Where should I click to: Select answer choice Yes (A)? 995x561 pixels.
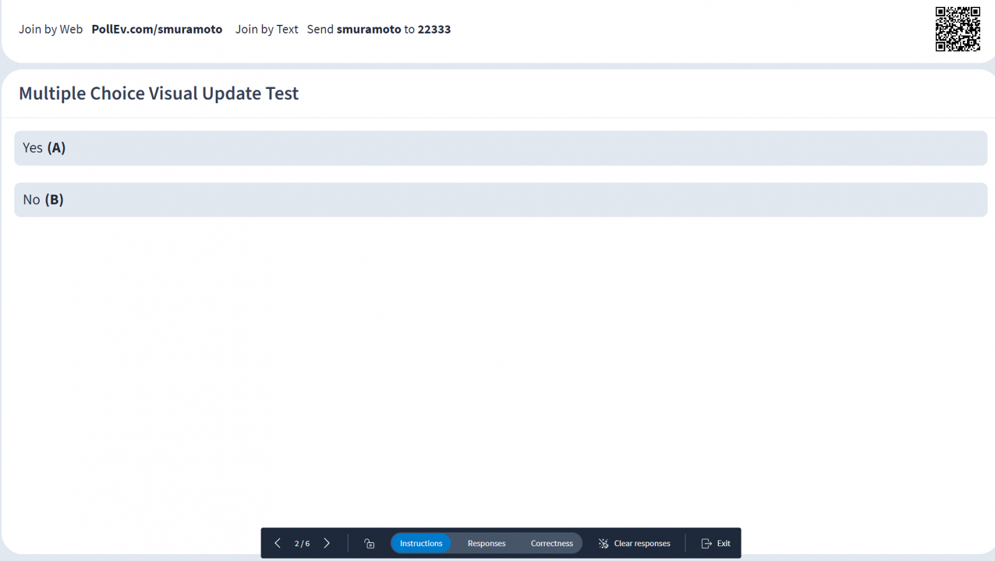point(497,148)
